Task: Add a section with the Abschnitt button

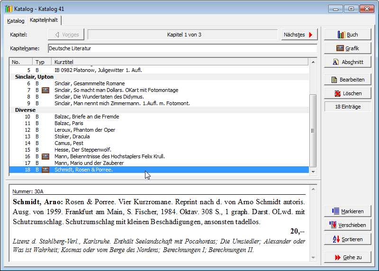Action: coord(347,62)
